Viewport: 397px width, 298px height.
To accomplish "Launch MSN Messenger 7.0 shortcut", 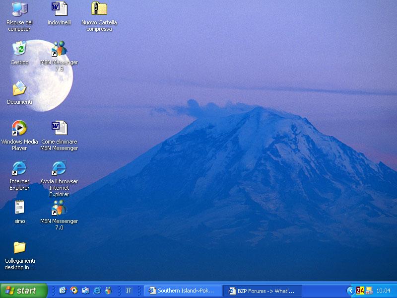I will pos(59,209).
